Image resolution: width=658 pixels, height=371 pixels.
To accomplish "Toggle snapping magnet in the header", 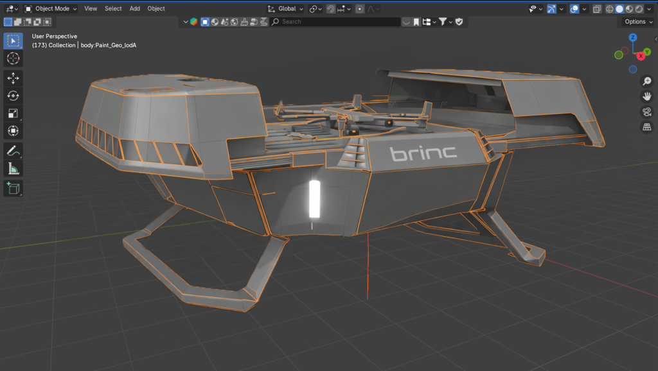I will (331, 9).
